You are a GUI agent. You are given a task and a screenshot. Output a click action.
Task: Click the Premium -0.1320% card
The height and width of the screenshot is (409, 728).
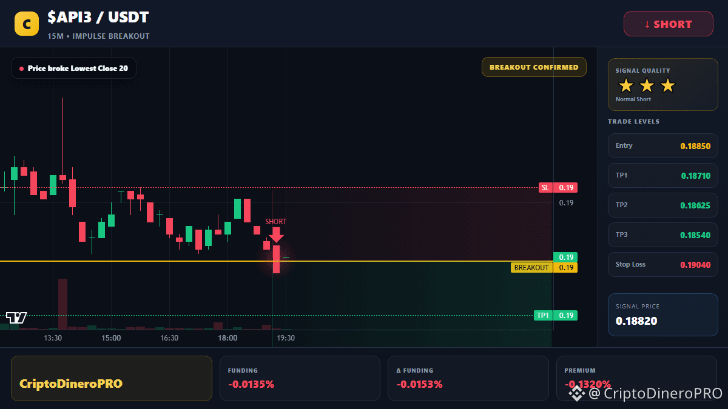pos(637,378)
